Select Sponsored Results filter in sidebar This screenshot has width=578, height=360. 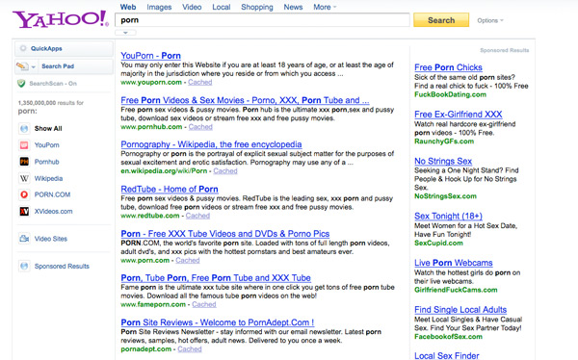click(x=62, y=266)
